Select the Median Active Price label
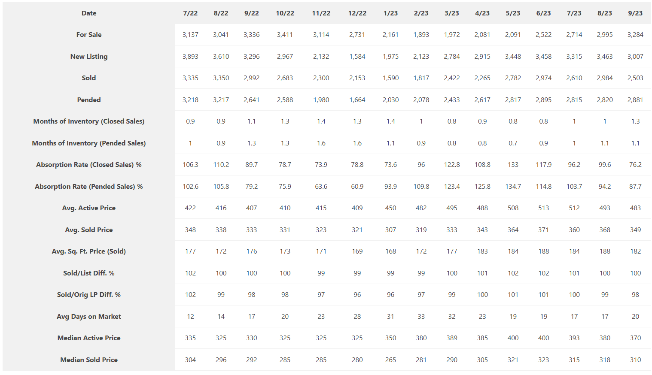Viewport: 652px width, 375px height. [89, 338]
